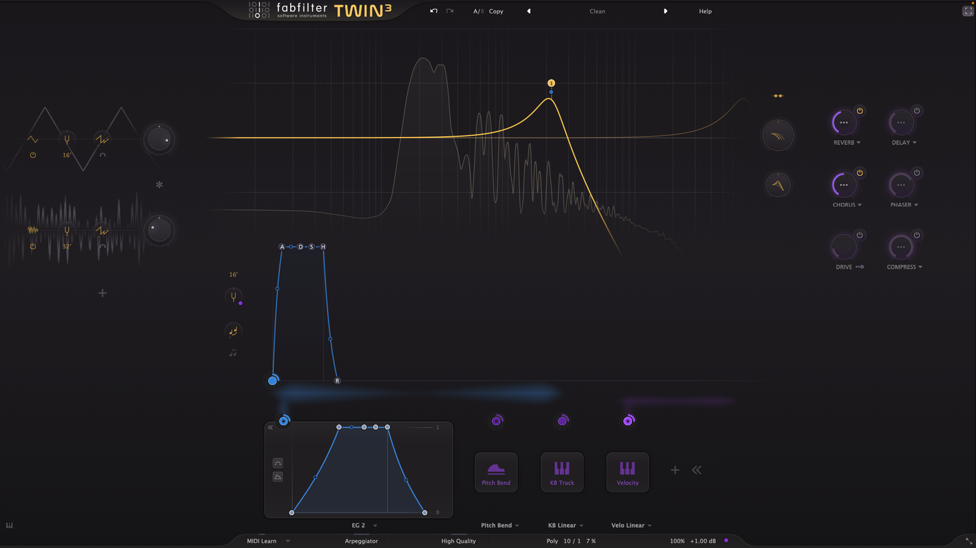Screen dimensions: 976x548
Task: Click the Velocity modulation source tile
Action: 627,473
